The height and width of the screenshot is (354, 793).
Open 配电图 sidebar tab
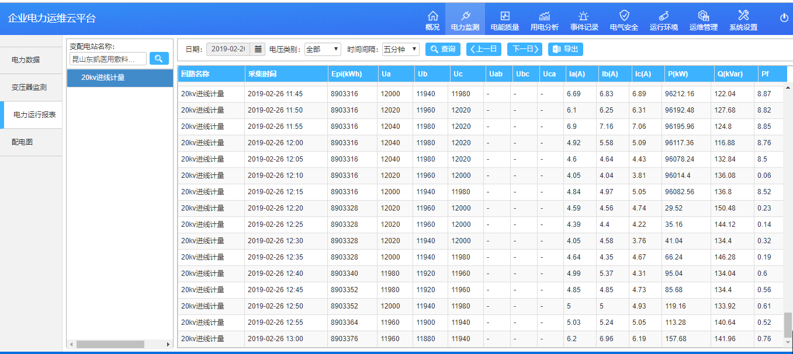(31, 142)
